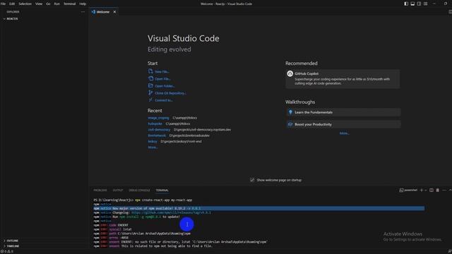452x254 pixels.
Task: Add a new terminal with plus icon
Action: (x=422, y=190)
